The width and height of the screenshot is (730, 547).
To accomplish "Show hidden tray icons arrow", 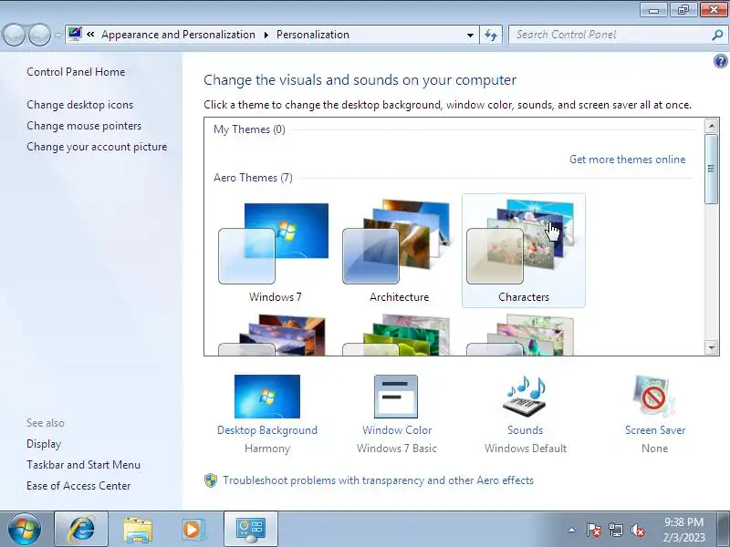I will pos(572,530).
